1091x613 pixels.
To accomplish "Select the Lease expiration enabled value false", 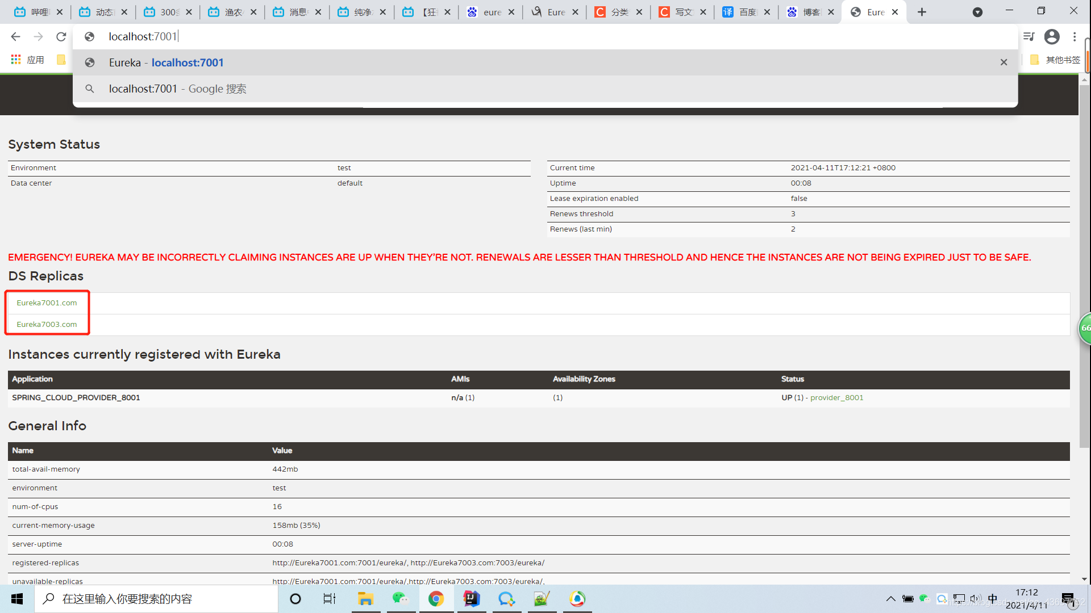I will pos(798,198).
